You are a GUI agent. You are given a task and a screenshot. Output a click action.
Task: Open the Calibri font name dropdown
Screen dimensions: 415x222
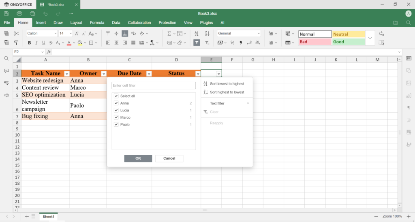pyautogui.click(x=55, y=33)
